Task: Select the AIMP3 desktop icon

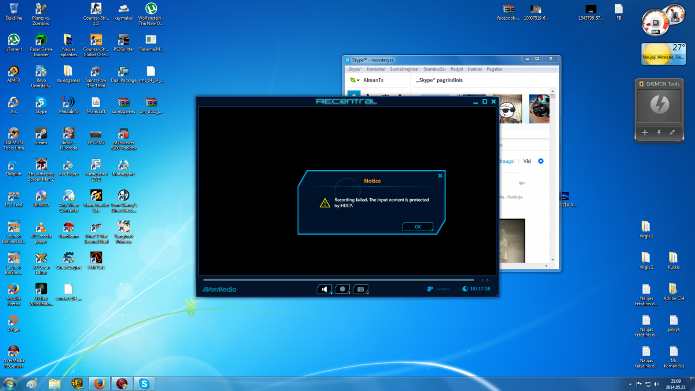Action: (x=13, y=74)
